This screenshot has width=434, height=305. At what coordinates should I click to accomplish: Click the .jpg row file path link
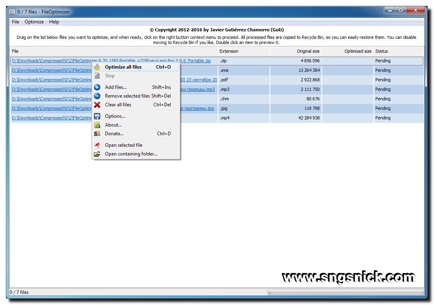[x=52, y=108]
